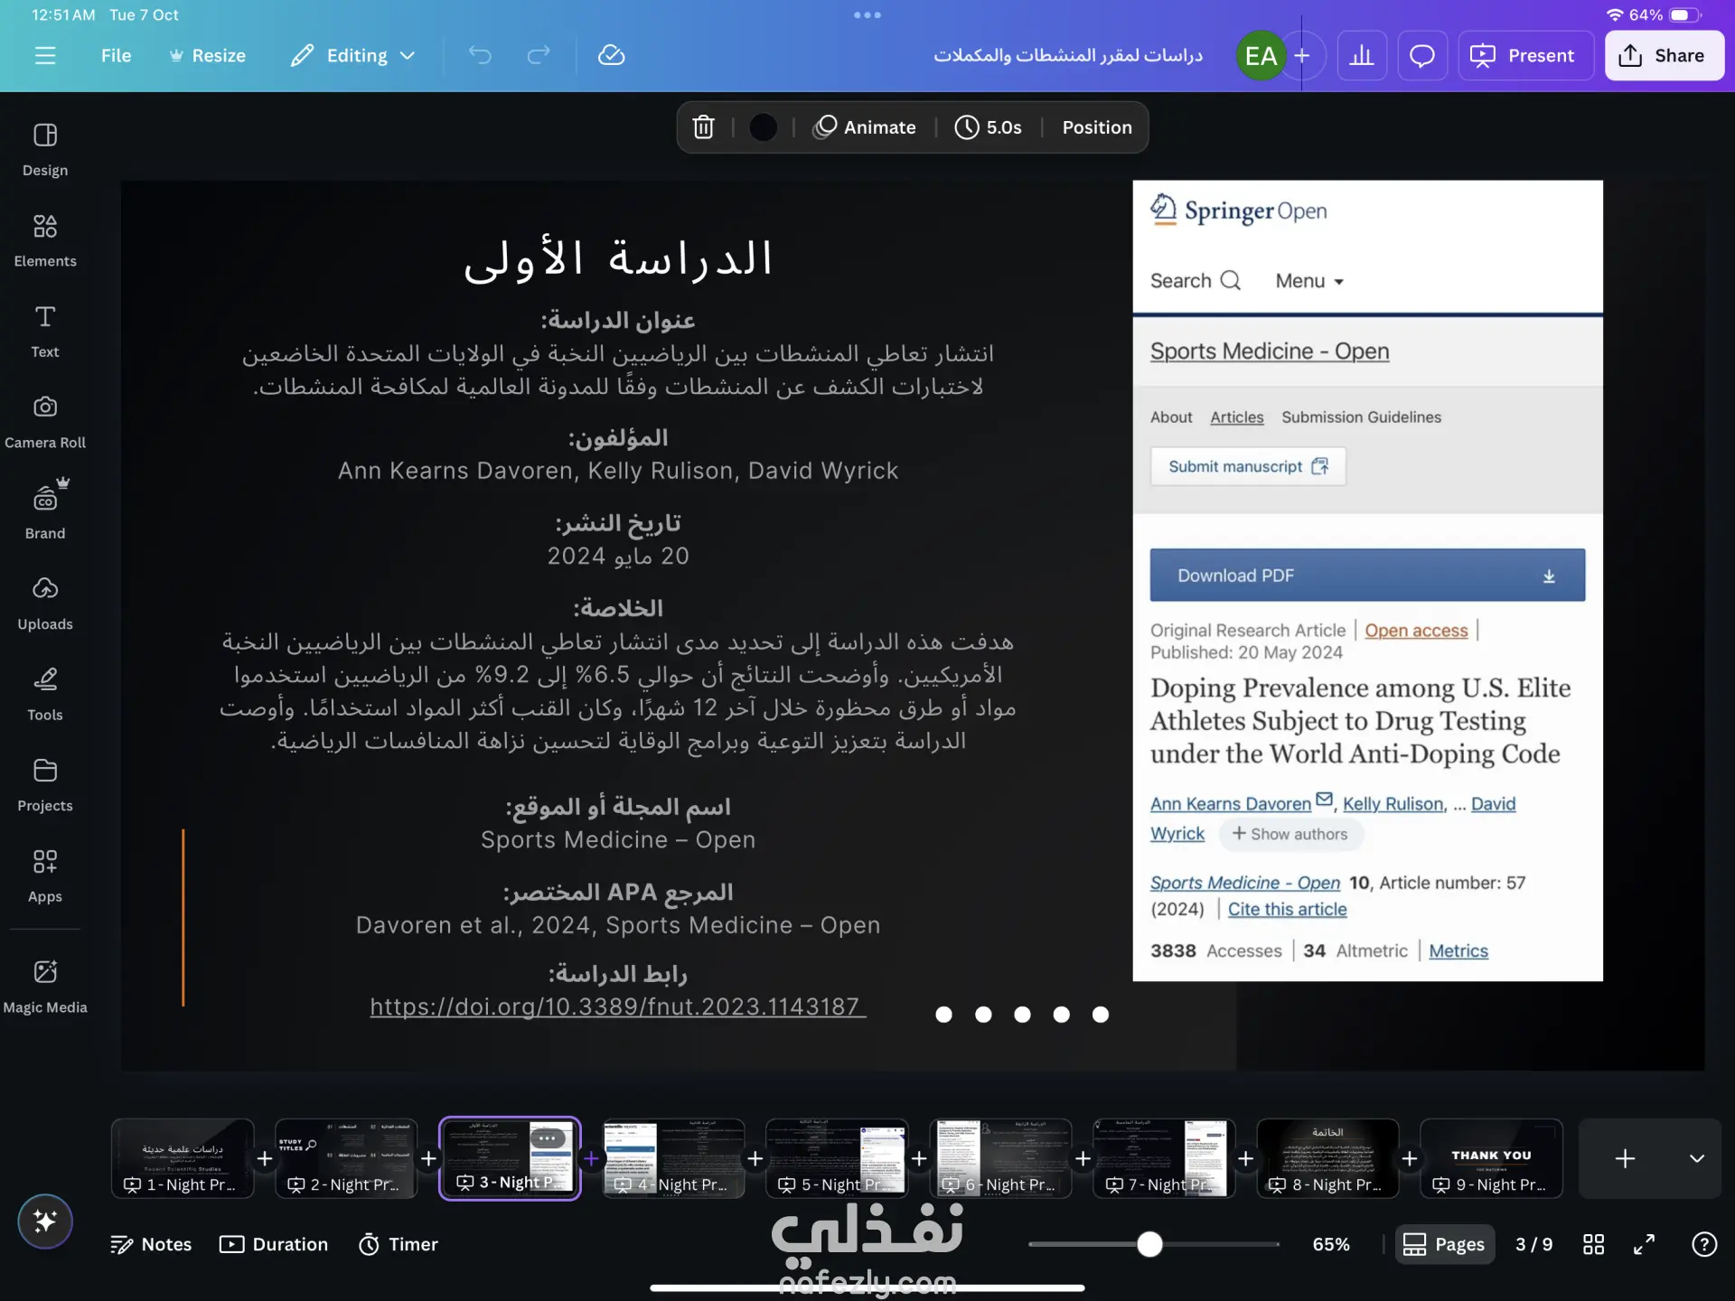Expand the add page options chevron

point(1696,1158)
